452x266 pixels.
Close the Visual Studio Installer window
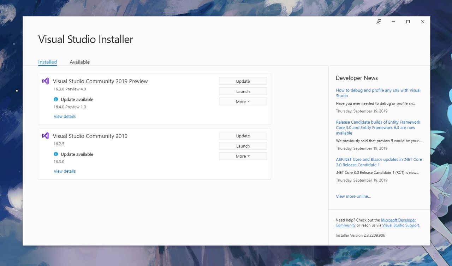tap(422, 22)
